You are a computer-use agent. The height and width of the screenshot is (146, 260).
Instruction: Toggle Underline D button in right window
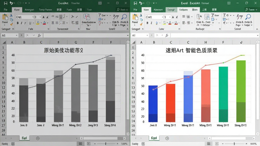point(157,23)
